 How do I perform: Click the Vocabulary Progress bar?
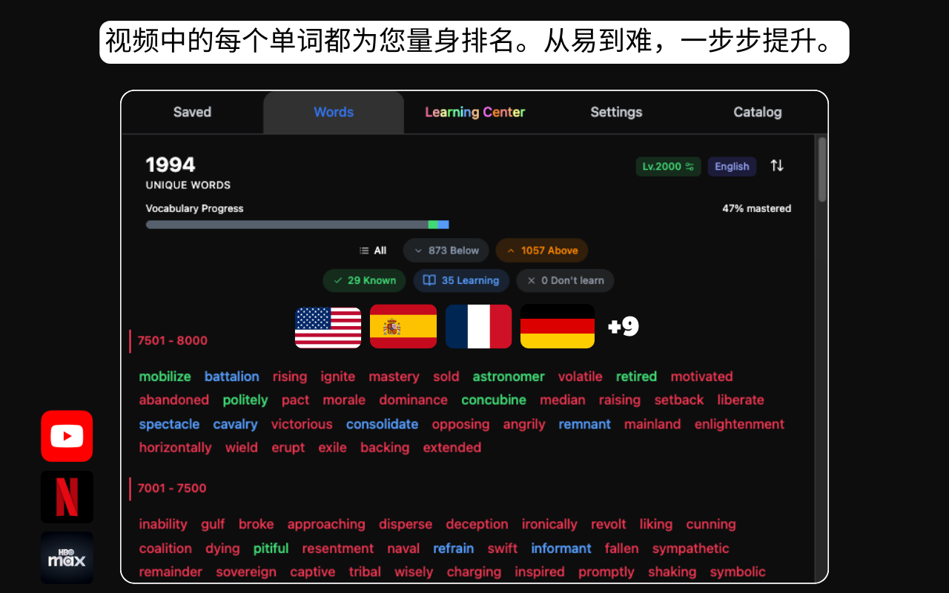click(x=297, y=224)
